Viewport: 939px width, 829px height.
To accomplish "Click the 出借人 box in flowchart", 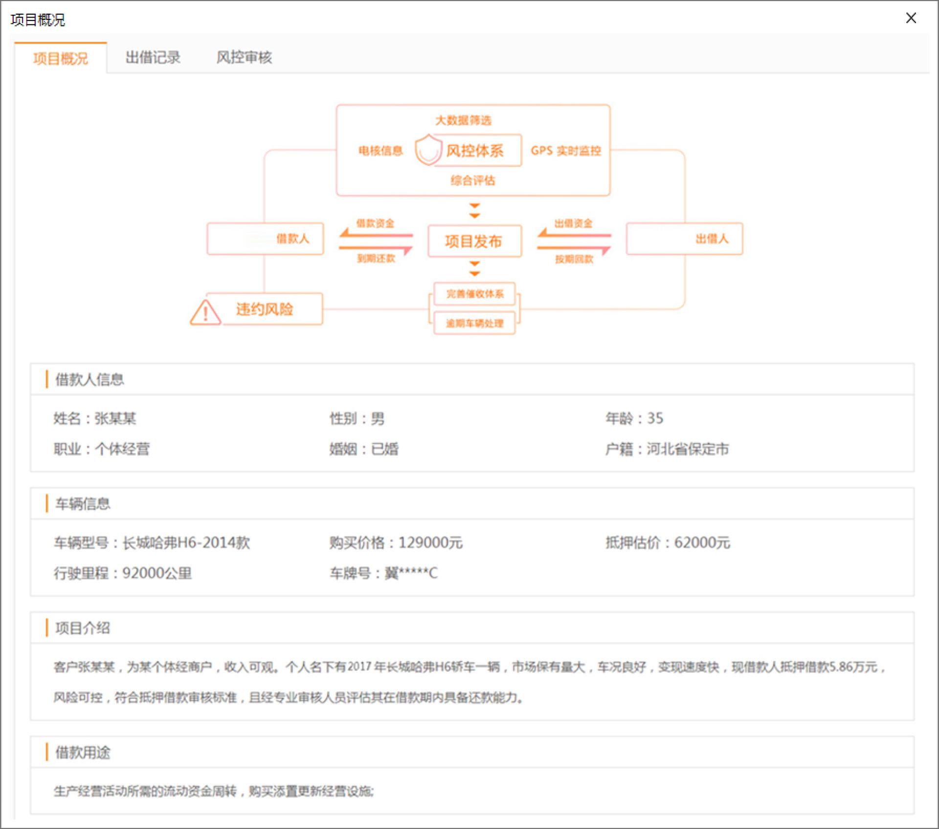I will coord(684,239).
